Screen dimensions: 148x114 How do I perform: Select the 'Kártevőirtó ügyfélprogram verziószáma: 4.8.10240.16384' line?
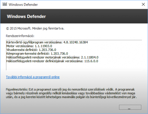(x=47, y=42)
